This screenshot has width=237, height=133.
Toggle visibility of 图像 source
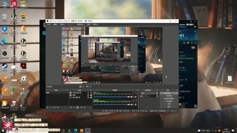(x=88, y=95)
